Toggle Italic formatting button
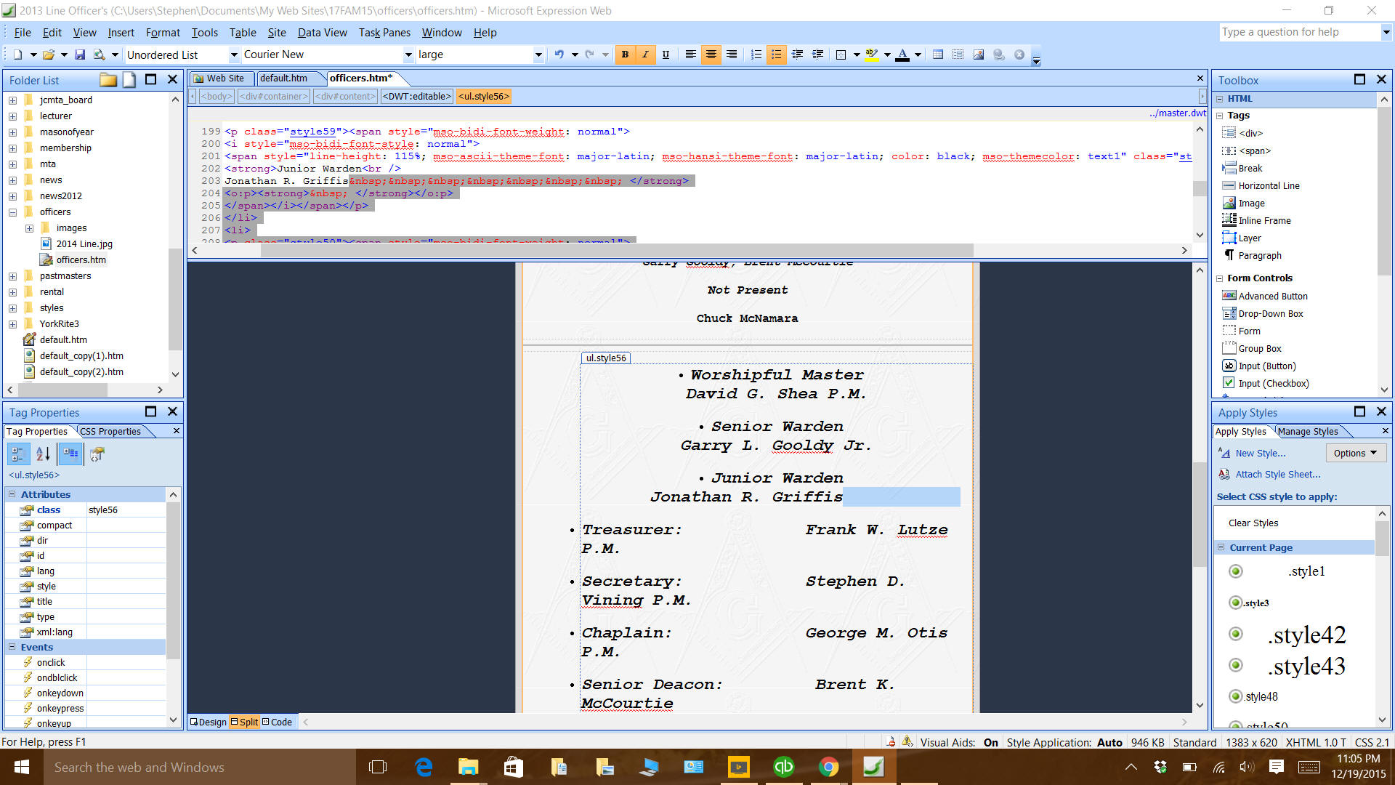Screen dimensions: 1395x785 pos(645,55)
